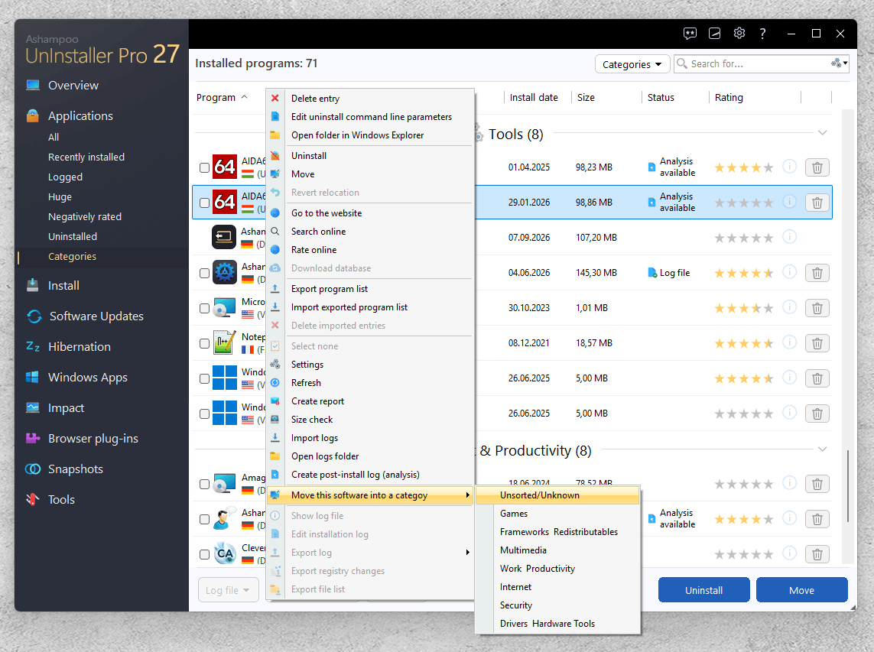The height and width of the screenshot is (652, 874).
Task: Click the Log file icon in Status column
Action: tap(652, 273)
